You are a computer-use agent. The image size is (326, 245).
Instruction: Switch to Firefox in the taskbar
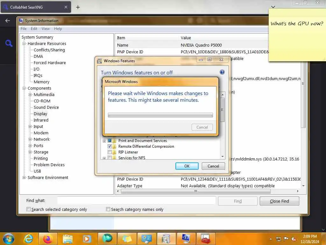48,239
